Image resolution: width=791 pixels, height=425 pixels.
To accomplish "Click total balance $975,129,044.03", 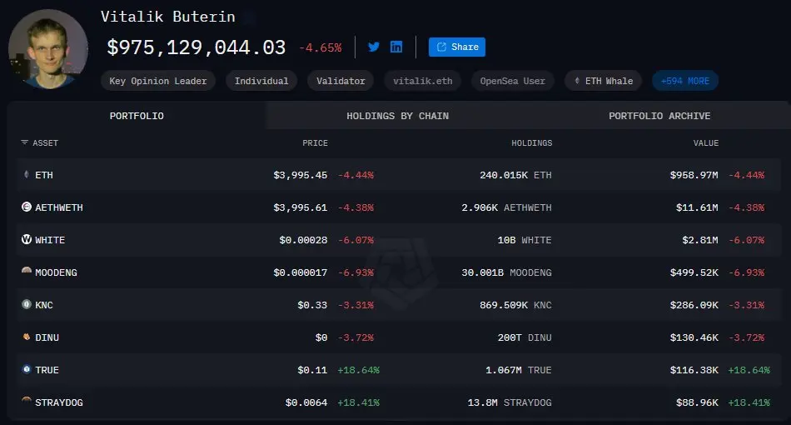I will (197, 47).
